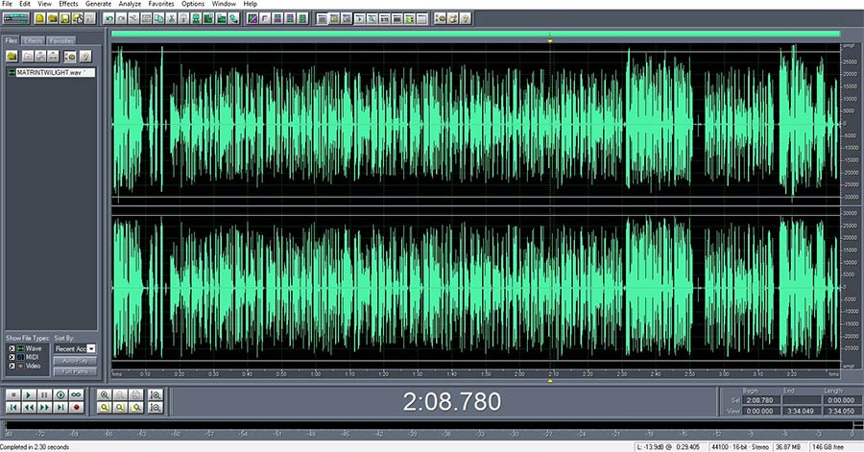Screen dimensions: 864x452
Task: Toggle the MIDI file type checkbox
Action: click(12, 357)
